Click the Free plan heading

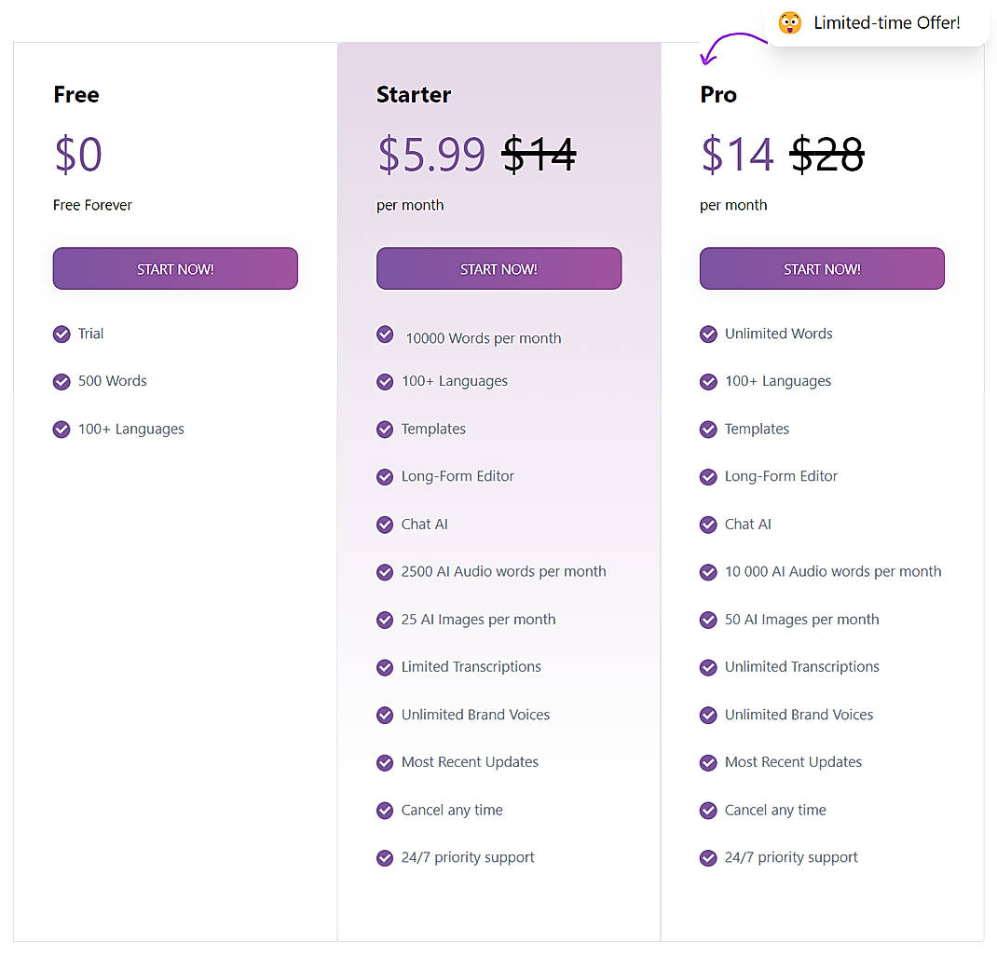point(76,95)
